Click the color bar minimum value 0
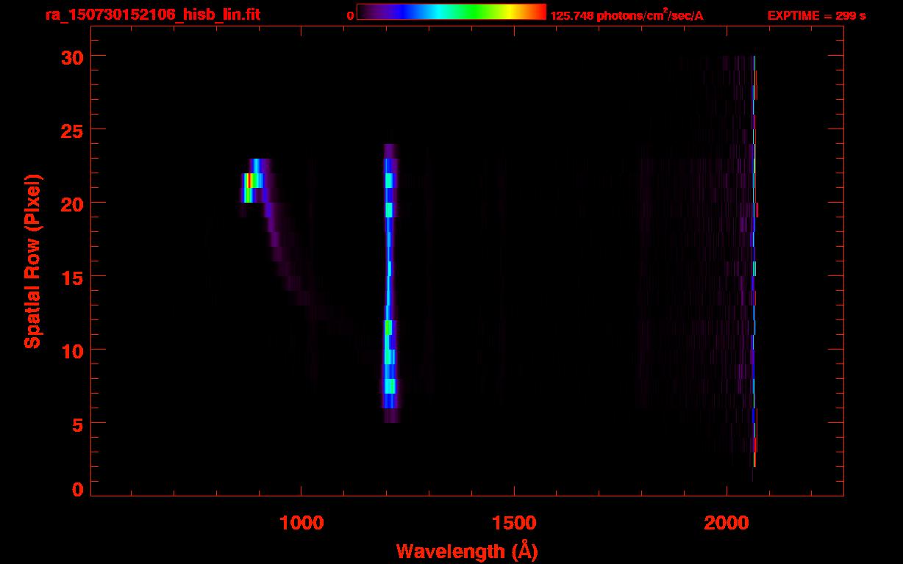Viewport: 903px width, 564px height. [350, 15]
